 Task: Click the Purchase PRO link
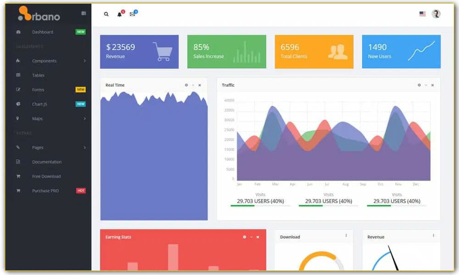click(x=45, y=191)
